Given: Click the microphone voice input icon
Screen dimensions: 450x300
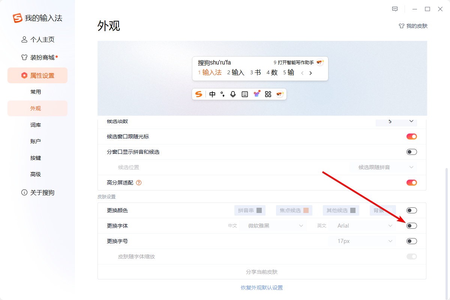Looking at the screenshot, I should tap(233, 94).
